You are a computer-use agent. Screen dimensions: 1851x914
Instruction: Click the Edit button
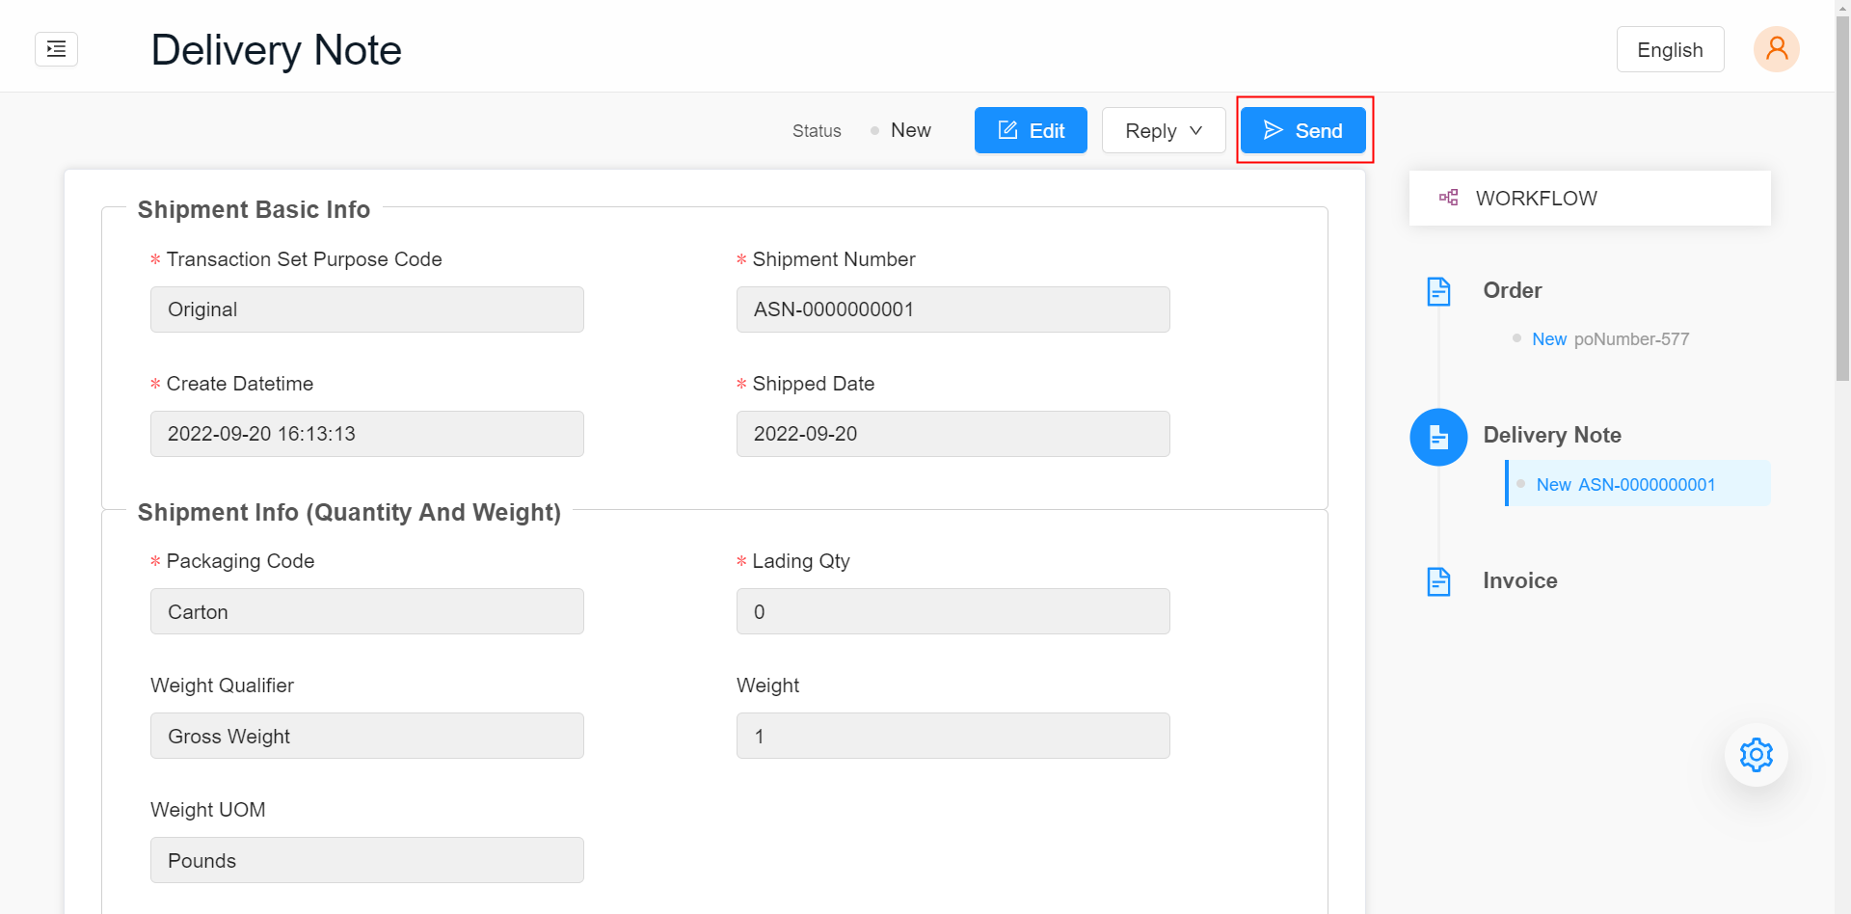click(1031, 130)
